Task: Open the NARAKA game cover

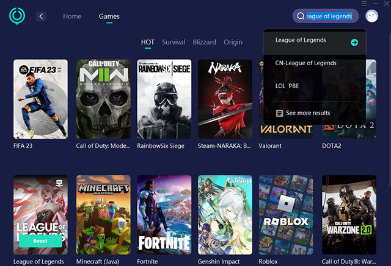Action: [225, 99]
